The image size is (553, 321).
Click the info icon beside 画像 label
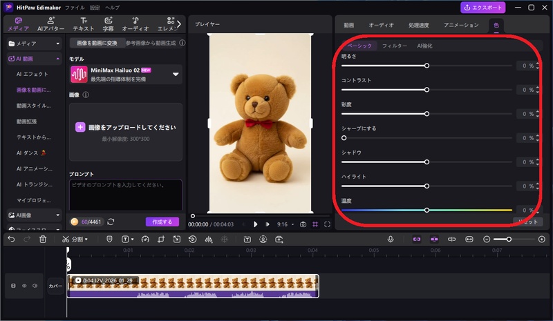pyautogui.click(x=86, y=95)
